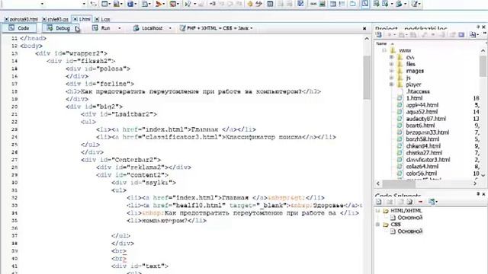
Task: Open the Run dropdown arrow
Action: pos(119,28)
